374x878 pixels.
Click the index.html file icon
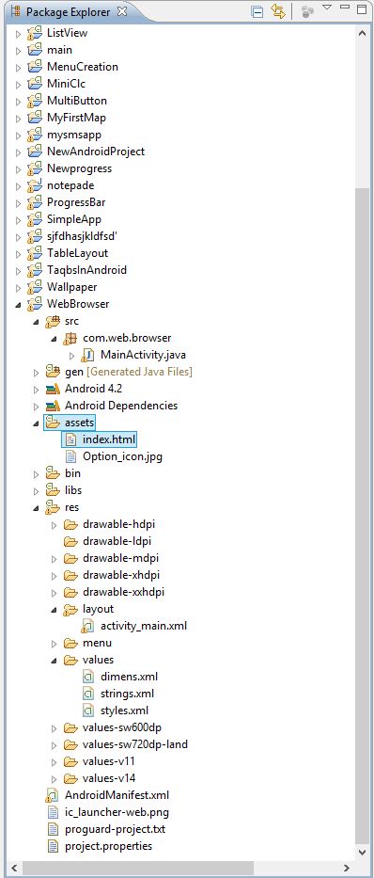point(71,439)
